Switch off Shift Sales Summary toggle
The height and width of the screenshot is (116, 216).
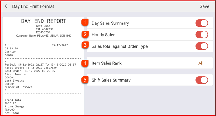[x=201, y=80]
